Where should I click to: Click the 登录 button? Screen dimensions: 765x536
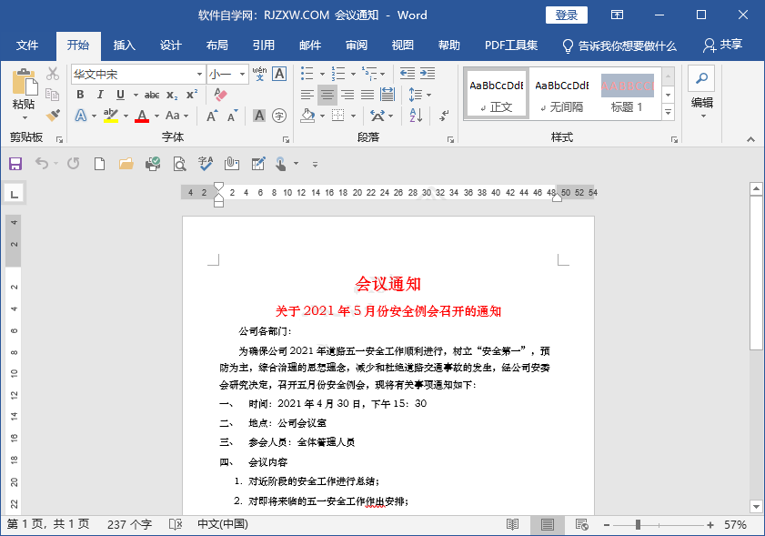coord(566,15)
